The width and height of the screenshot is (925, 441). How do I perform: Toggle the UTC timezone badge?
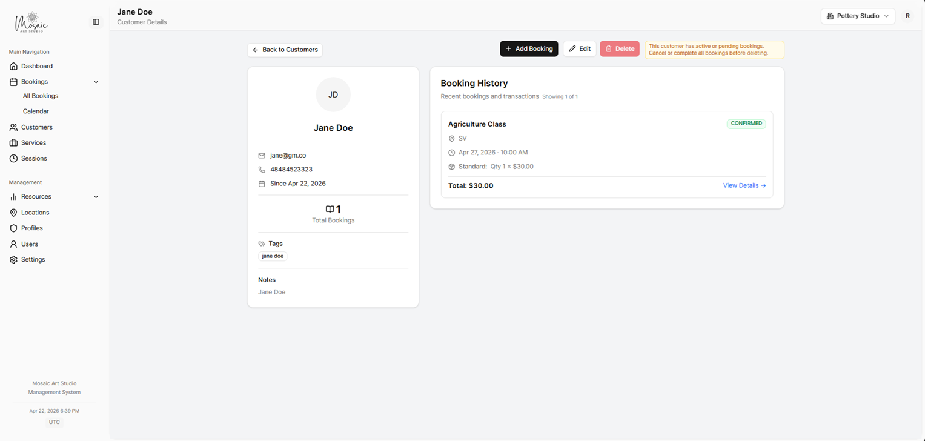[x=55, y=422]
